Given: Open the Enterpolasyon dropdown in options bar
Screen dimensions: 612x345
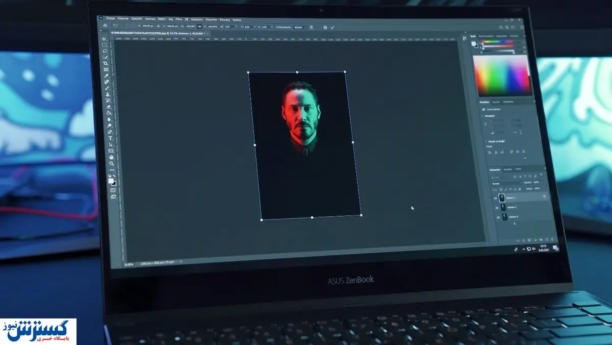Looking at the screenshot, I should pyautogui.click(x=298, y=27).
